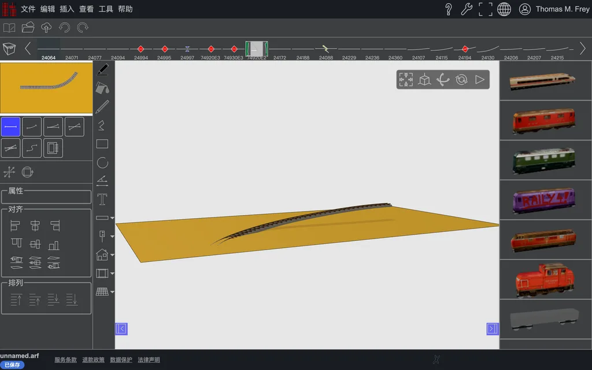Open the 文件 menu
This screenshot has height=370, width=592.
click(x=28, y=9)
